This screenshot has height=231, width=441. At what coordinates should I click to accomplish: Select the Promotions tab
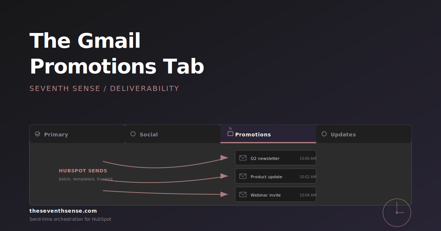coord(268,134)
